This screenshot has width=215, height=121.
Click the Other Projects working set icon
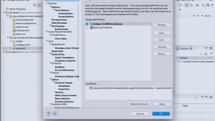click(x=7, y=9)
